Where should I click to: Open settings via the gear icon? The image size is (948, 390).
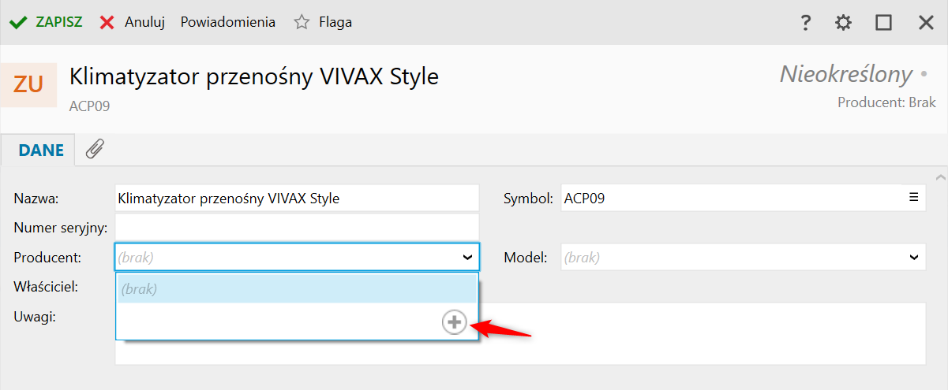(844, 23)
